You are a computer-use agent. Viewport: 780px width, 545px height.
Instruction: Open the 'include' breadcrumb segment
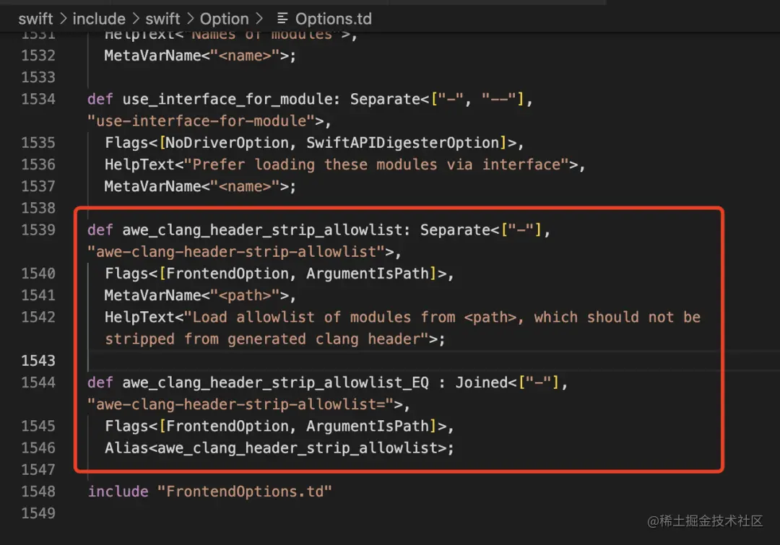99,19
